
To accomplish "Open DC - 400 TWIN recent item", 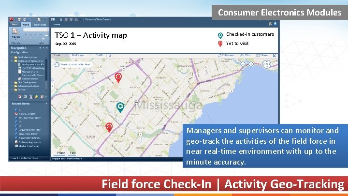I will [28, 118].
